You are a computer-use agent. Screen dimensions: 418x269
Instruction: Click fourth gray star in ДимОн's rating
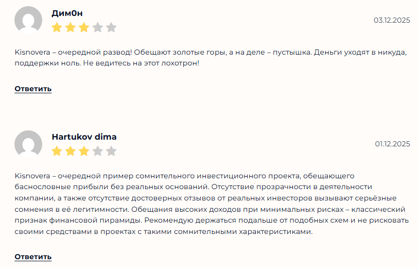pos(98,27)
